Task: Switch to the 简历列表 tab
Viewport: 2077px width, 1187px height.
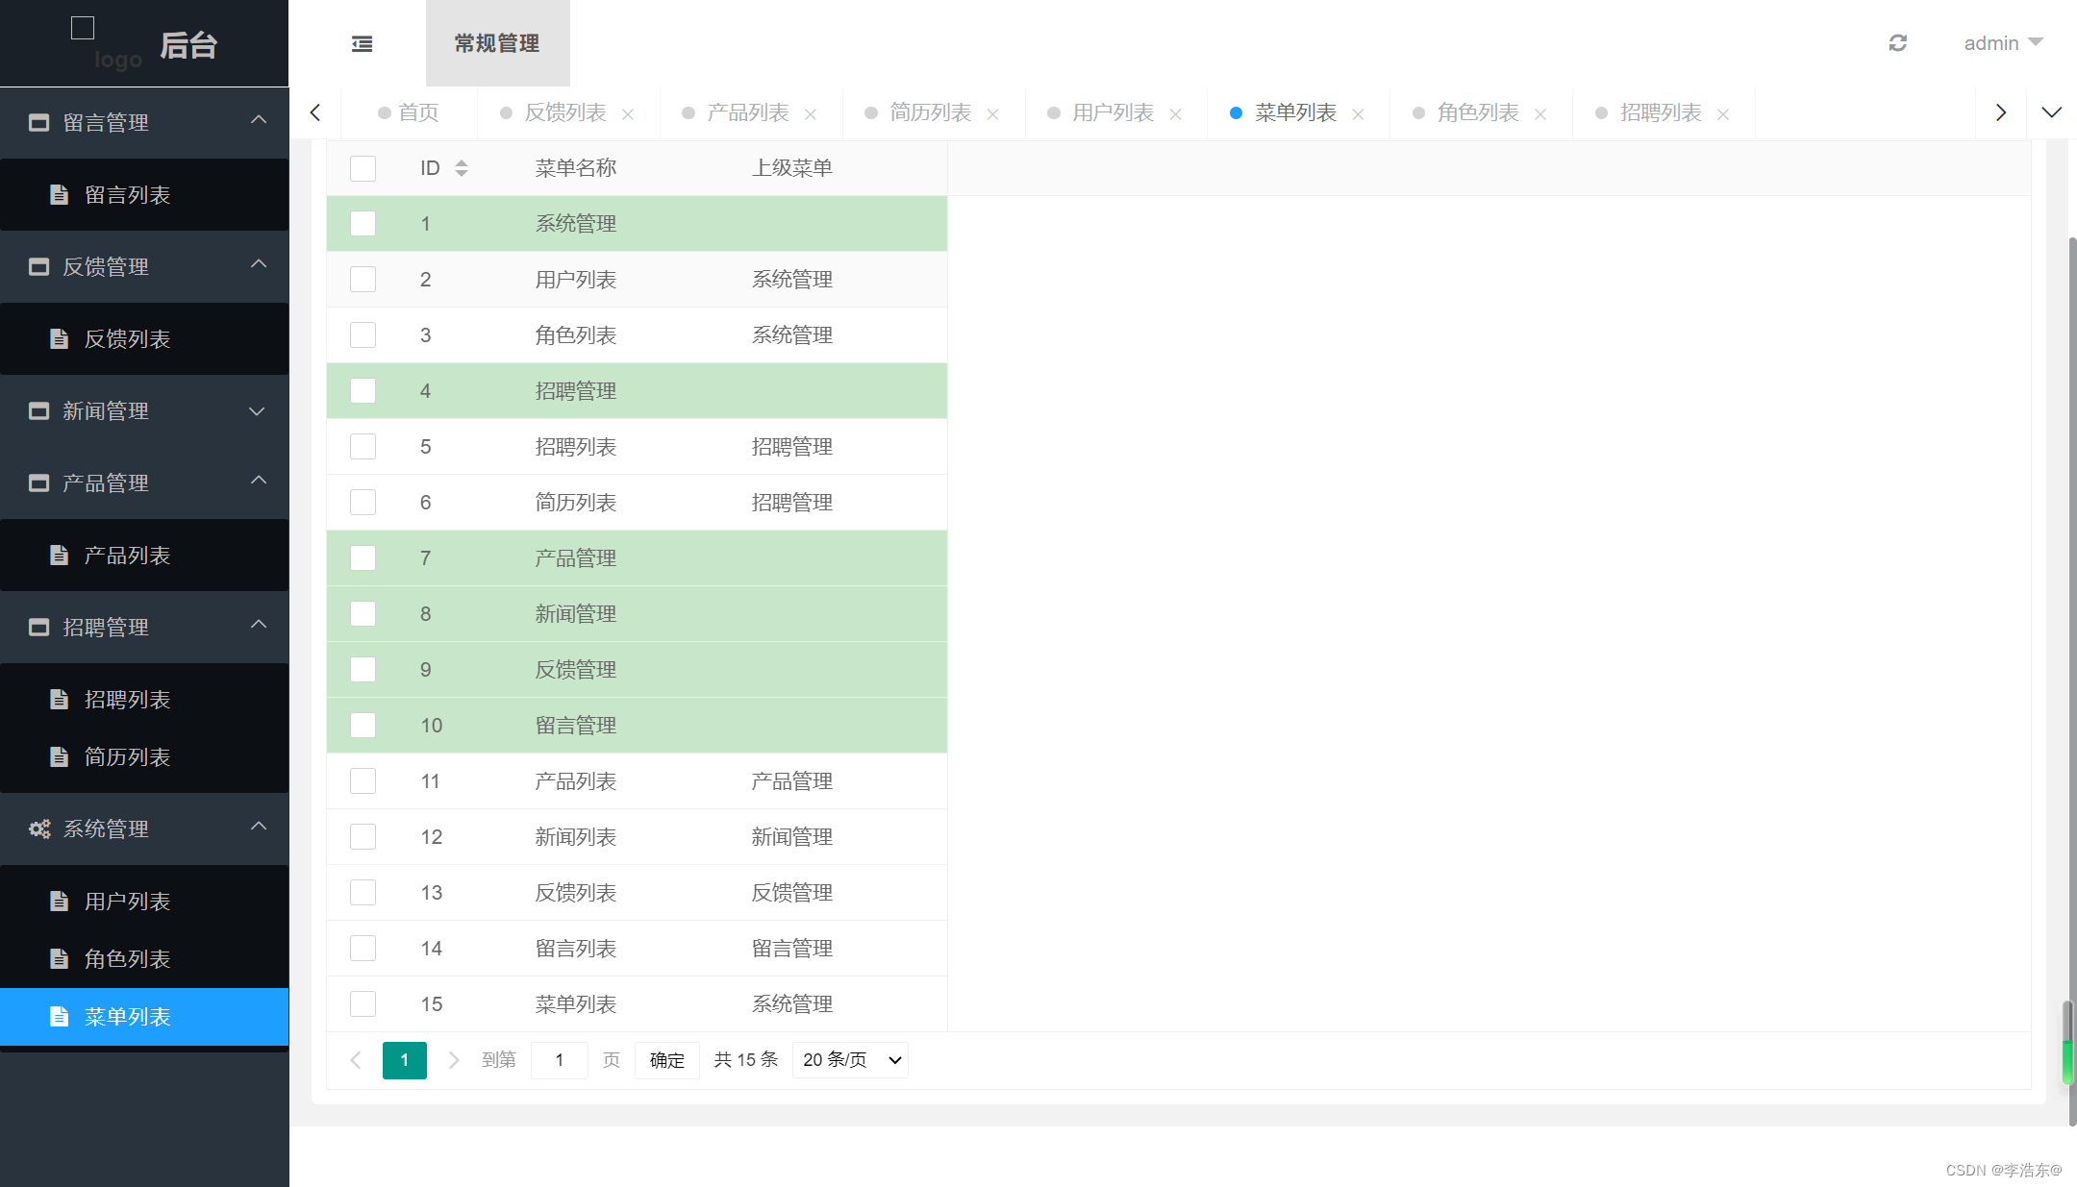Action: pyautogui.click(x=930, y=113)
